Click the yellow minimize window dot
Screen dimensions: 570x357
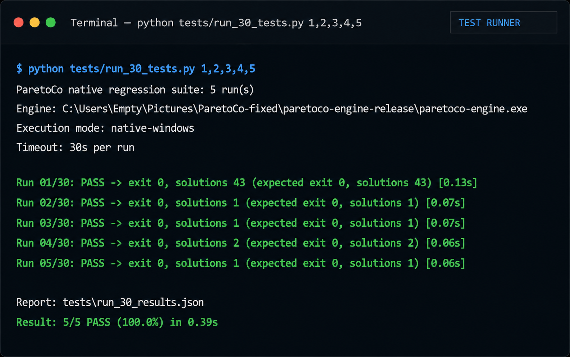click(35, 23)
